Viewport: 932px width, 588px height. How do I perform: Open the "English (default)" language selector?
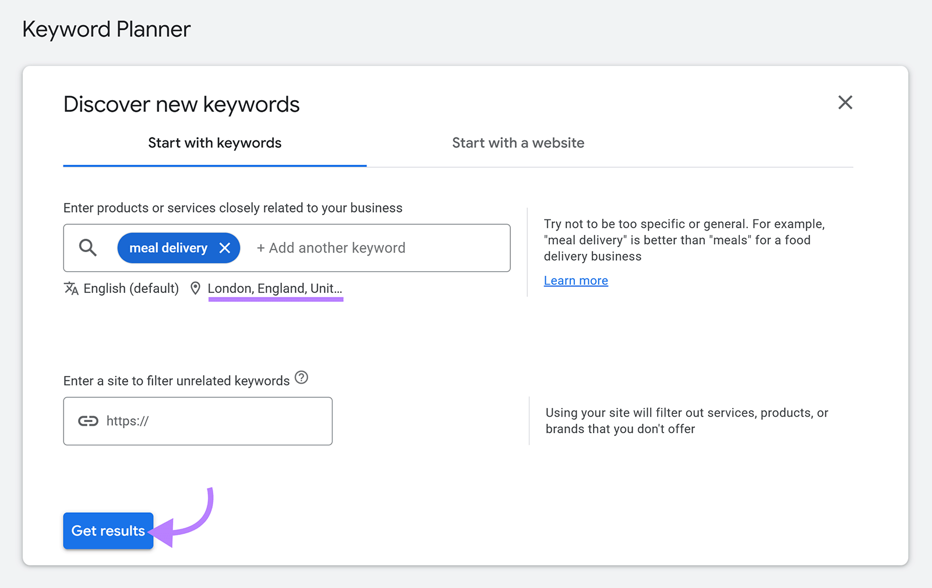coord(130,288)
